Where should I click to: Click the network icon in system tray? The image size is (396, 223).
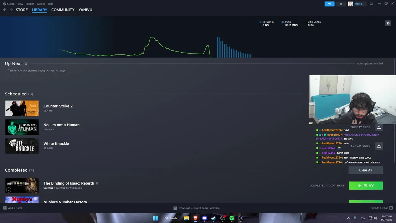[x=370, y=218]
